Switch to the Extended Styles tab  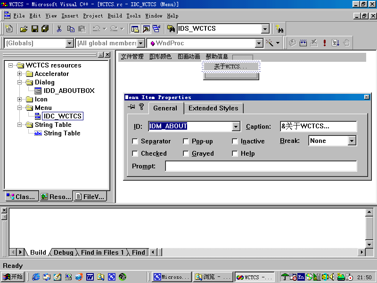[x=213, y=108]
